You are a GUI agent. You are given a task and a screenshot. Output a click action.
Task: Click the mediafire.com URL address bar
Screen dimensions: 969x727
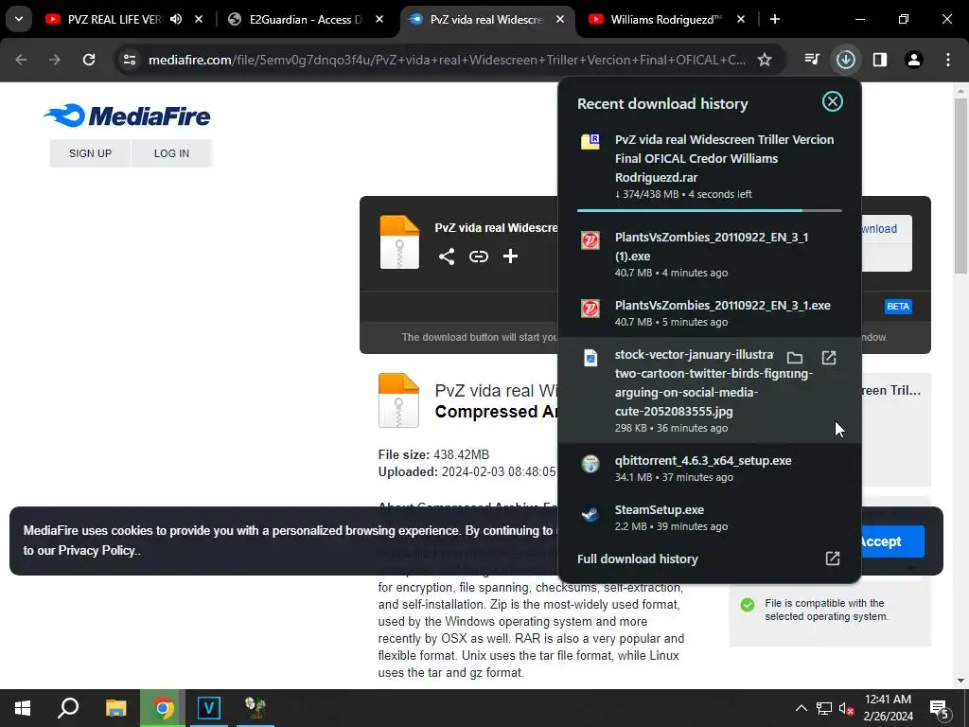pyautogui.click(x=447, y=60)
